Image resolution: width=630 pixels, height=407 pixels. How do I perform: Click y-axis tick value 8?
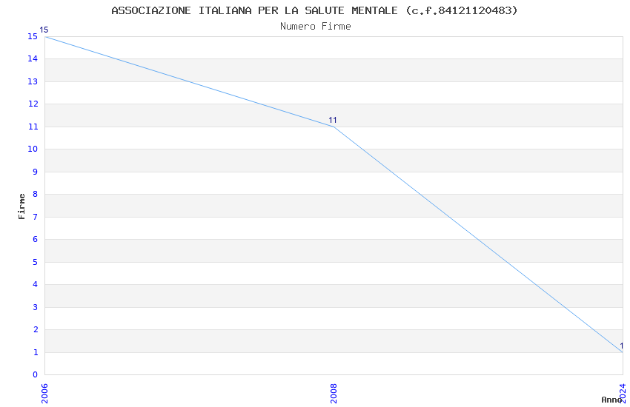click(x=36, y=195)
